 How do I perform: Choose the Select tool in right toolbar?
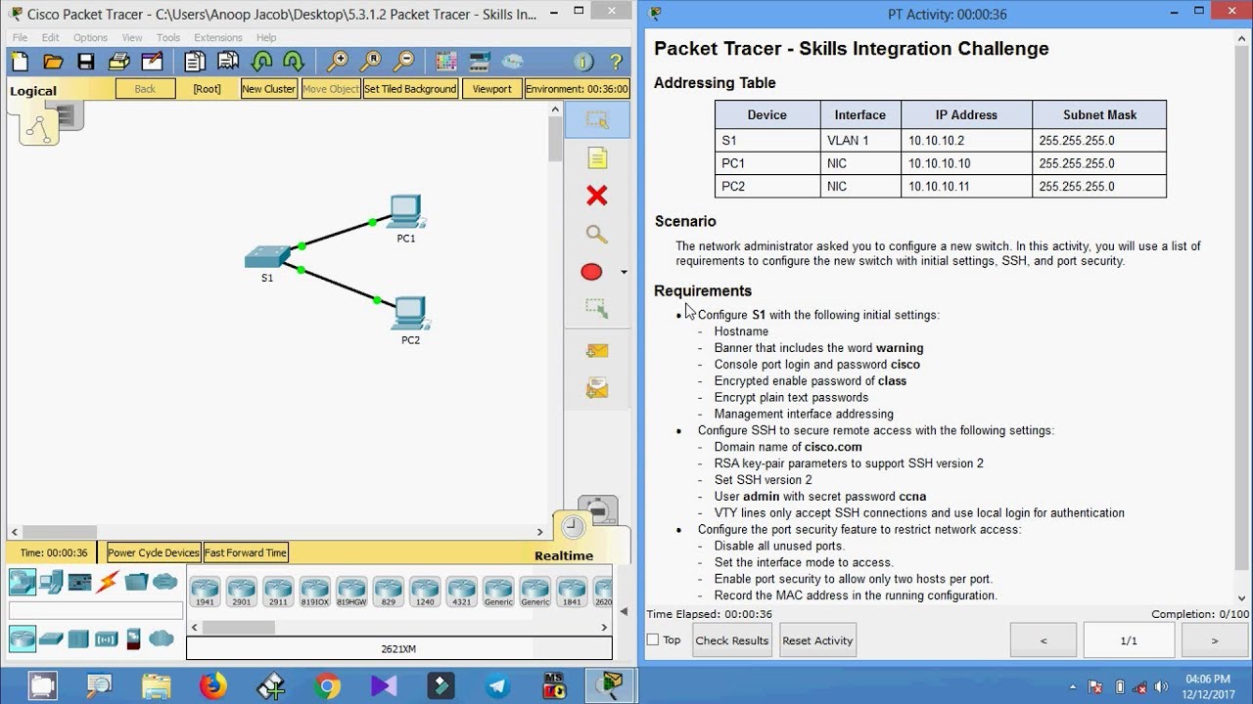(x=596, y=119)
